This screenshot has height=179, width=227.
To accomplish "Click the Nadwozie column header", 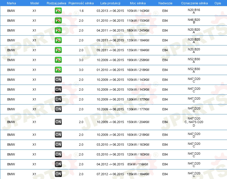I will tap(165, 3).
